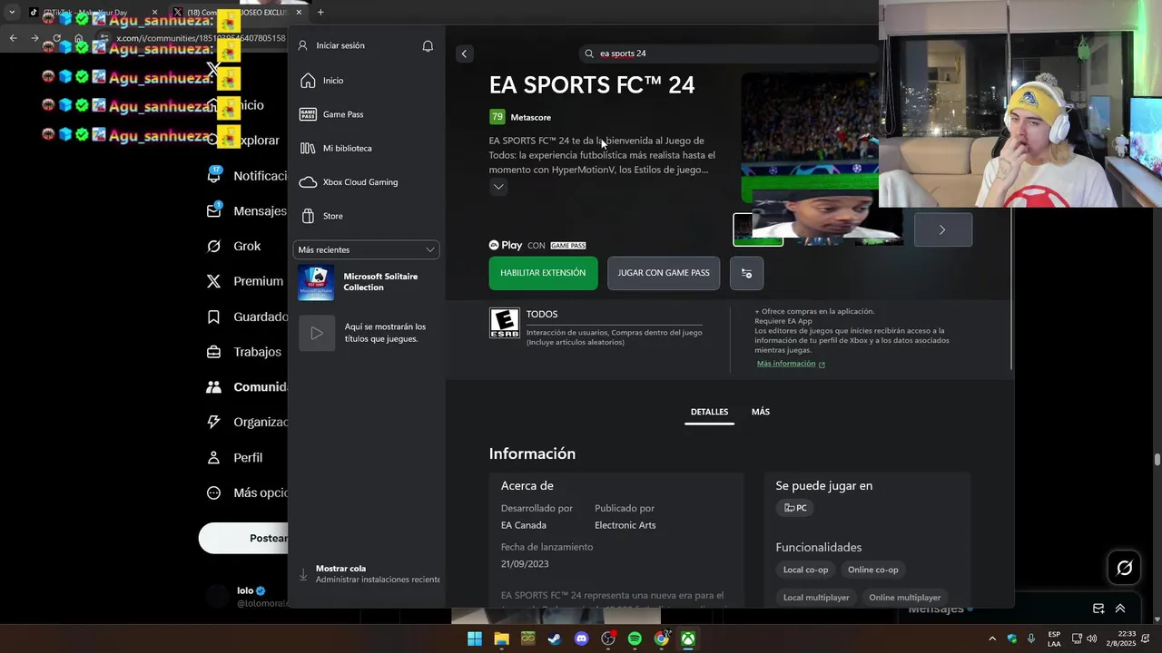Screen dimensions: 1162x653
Task: Show hidden system tray icons
Action: [992, 638]
